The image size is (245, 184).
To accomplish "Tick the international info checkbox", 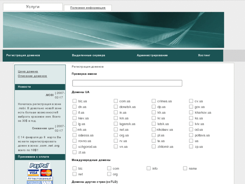I will point(149,168).
